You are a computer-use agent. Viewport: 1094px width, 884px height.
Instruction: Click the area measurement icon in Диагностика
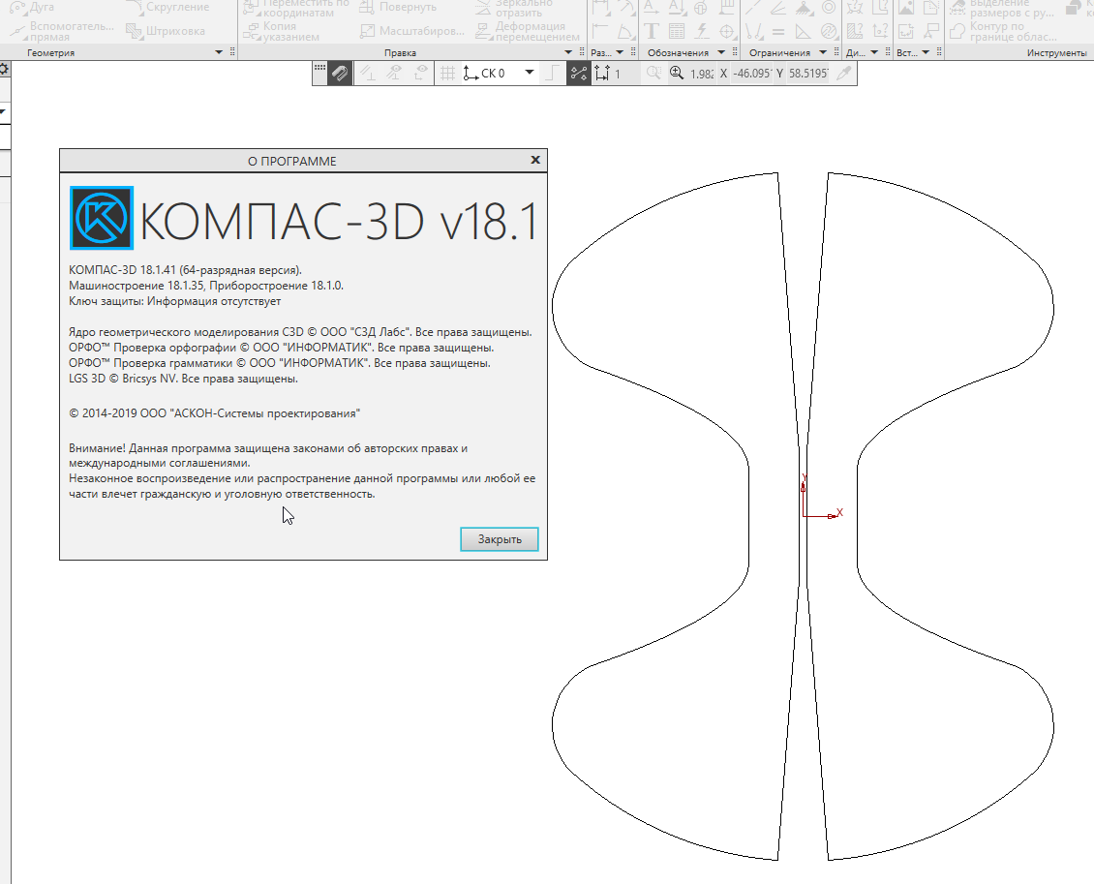[x=855, y=31]
